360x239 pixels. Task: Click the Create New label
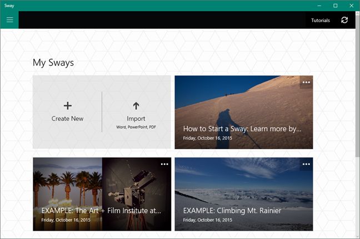[68, 119]
